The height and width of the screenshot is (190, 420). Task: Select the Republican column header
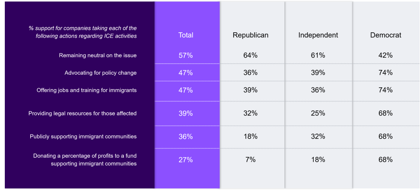(251, 35)
